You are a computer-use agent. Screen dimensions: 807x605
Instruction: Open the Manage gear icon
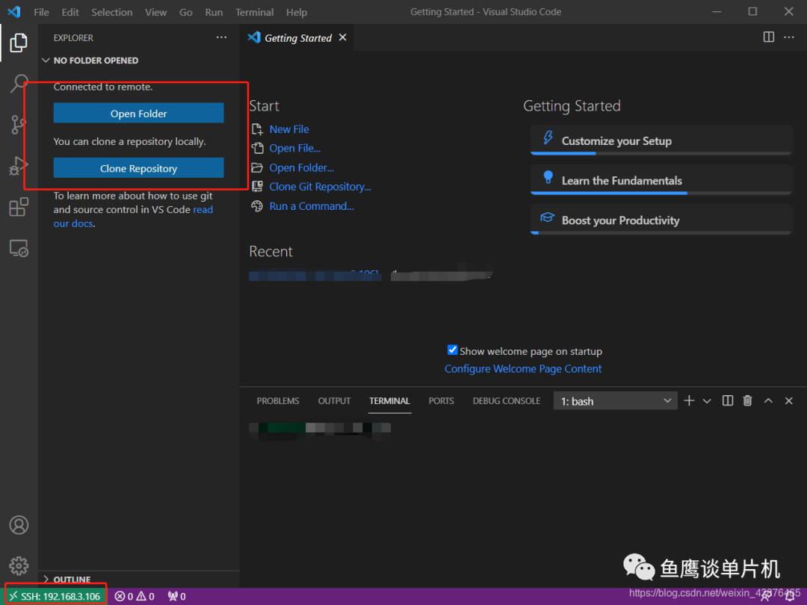tap(19, 565)
